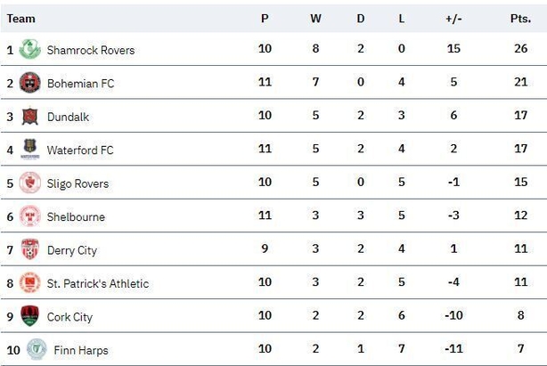Click Shamrock Rovers' 26 points value
Image resolution: width=547 pixels, height=366 pixels.
[520, 48]
